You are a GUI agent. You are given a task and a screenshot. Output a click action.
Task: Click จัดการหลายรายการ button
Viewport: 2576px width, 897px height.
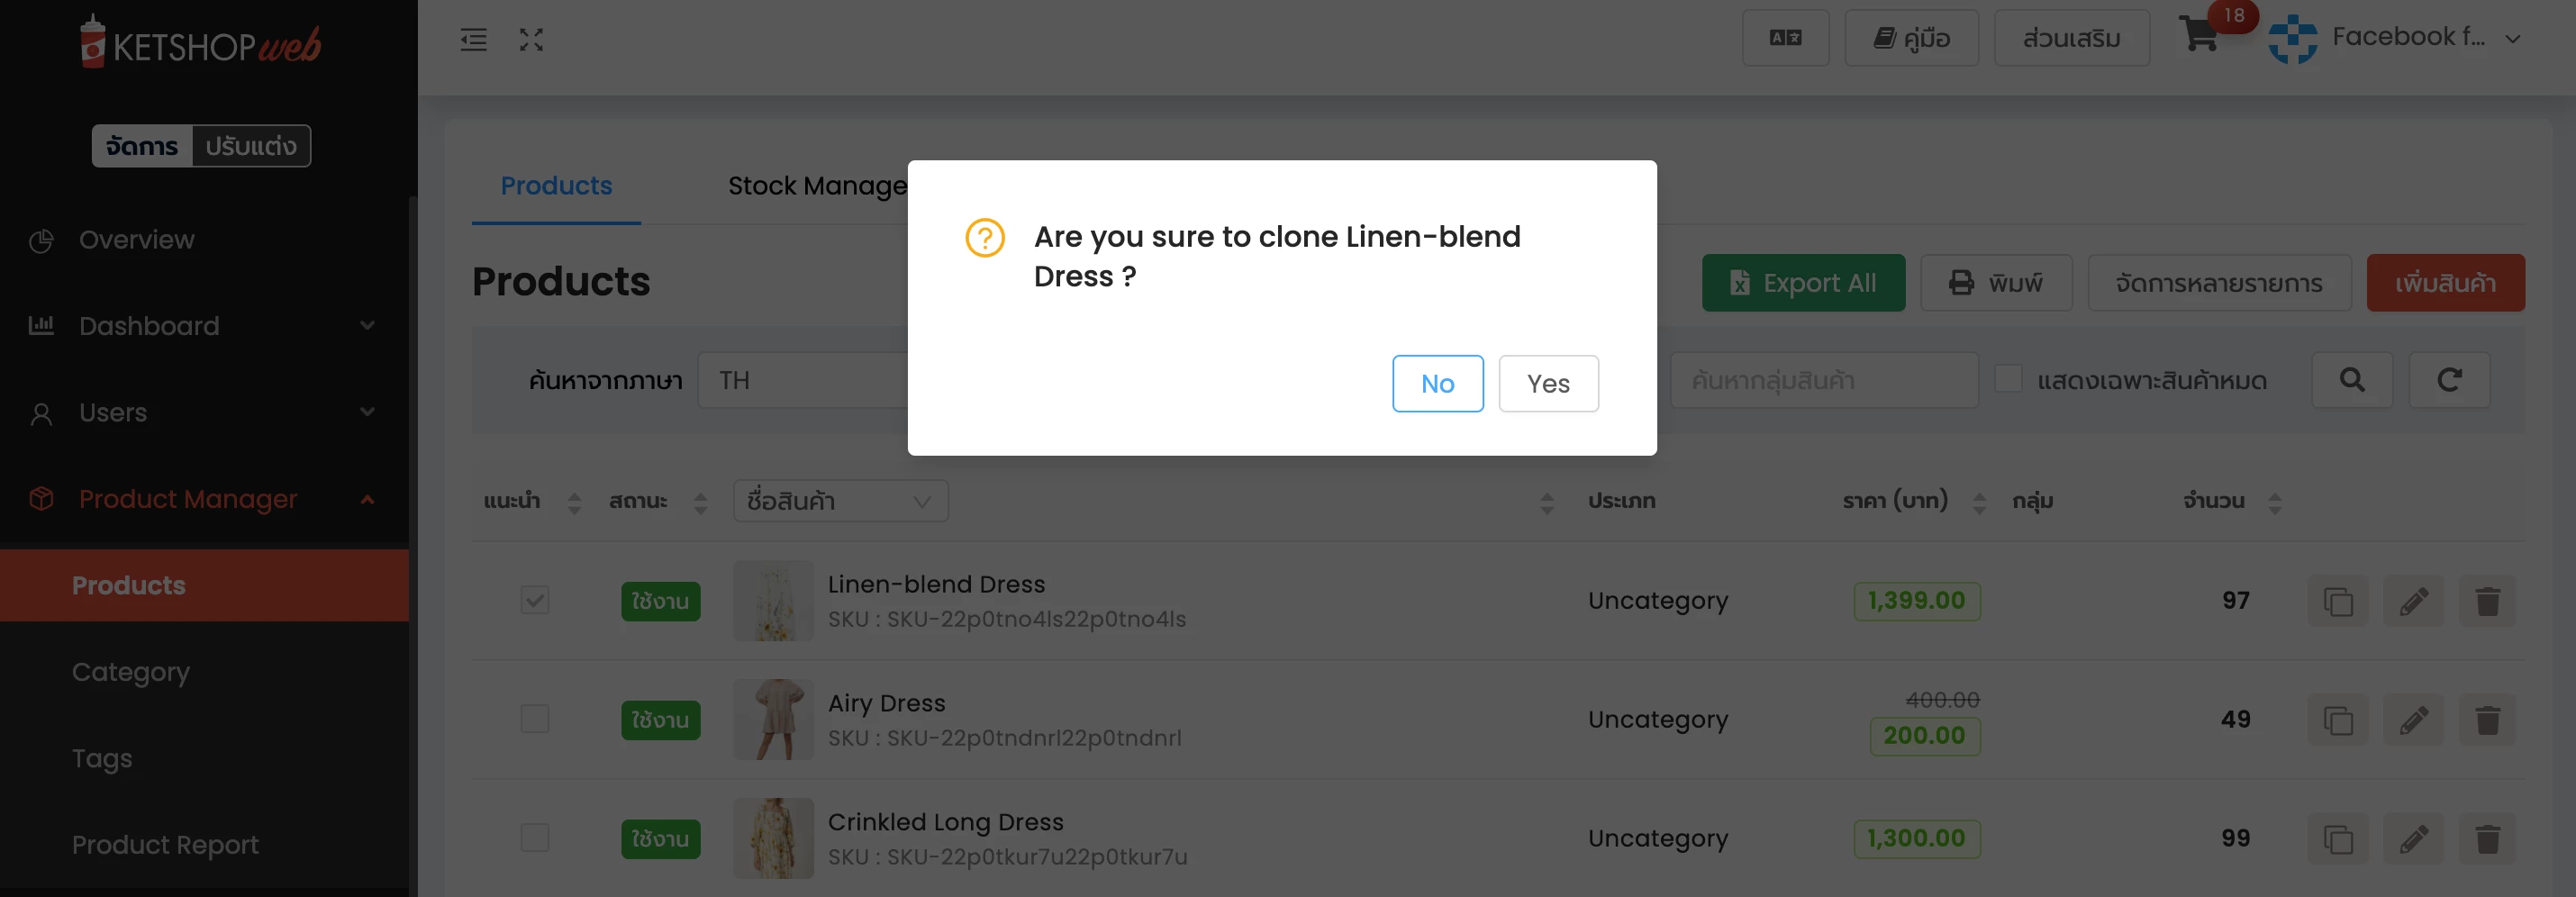click(x=2219, y=283)
